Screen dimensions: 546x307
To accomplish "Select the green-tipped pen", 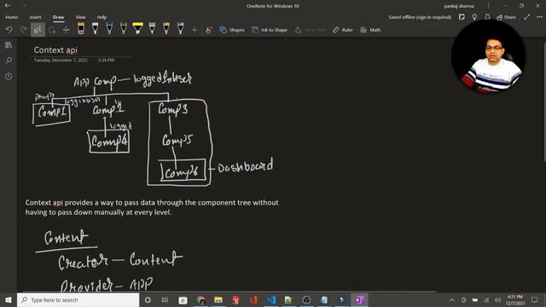I will click(124, 28).
